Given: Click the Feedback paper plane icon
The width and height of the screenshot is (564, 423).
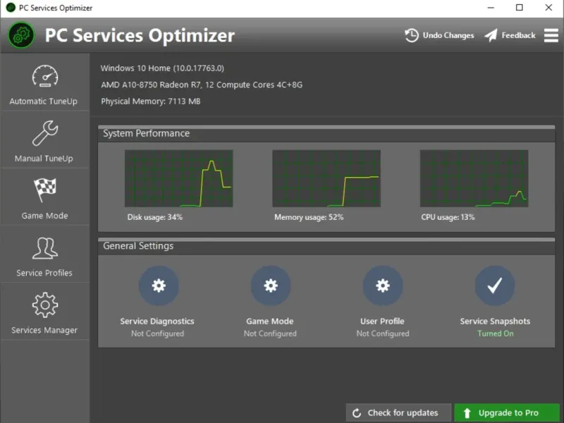Looking at the screenshot, I should click(491, 35).
